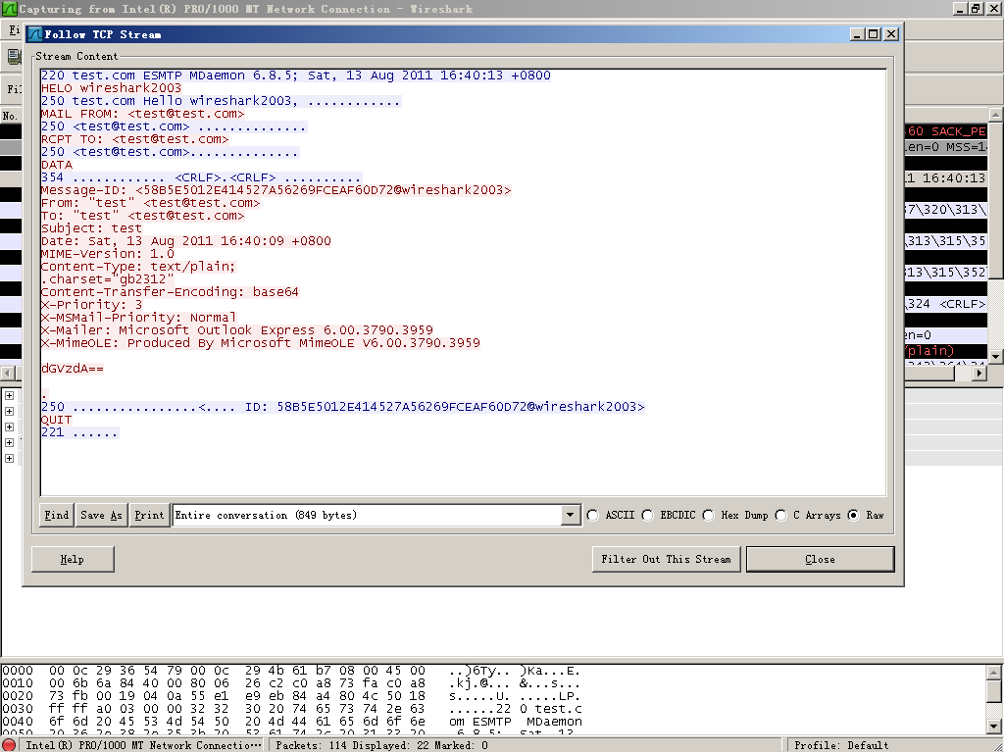Click the packet list vertical scrollbar down arrow
The width and height of the screenshot is (1004, 753).
[x=996, y=356]
